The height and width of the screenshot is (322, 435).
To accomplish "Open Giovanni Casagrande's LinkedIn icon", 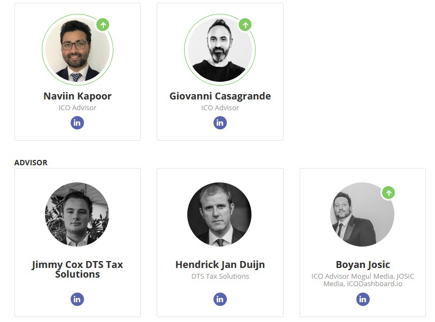I will point(220,122).
